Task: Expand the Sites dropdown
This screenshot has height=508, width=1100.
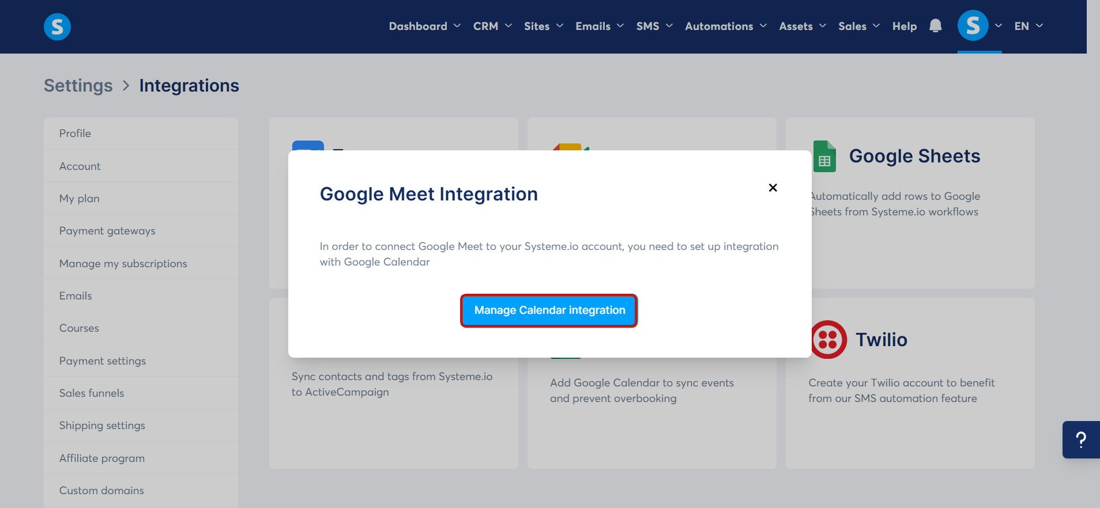Action: (544, 26)
